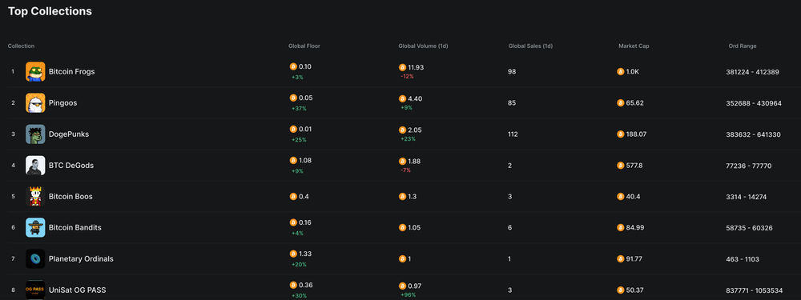Open the UniSat OG PASS avatar
The image size is (801, 300).
click(x=35, y=290)
